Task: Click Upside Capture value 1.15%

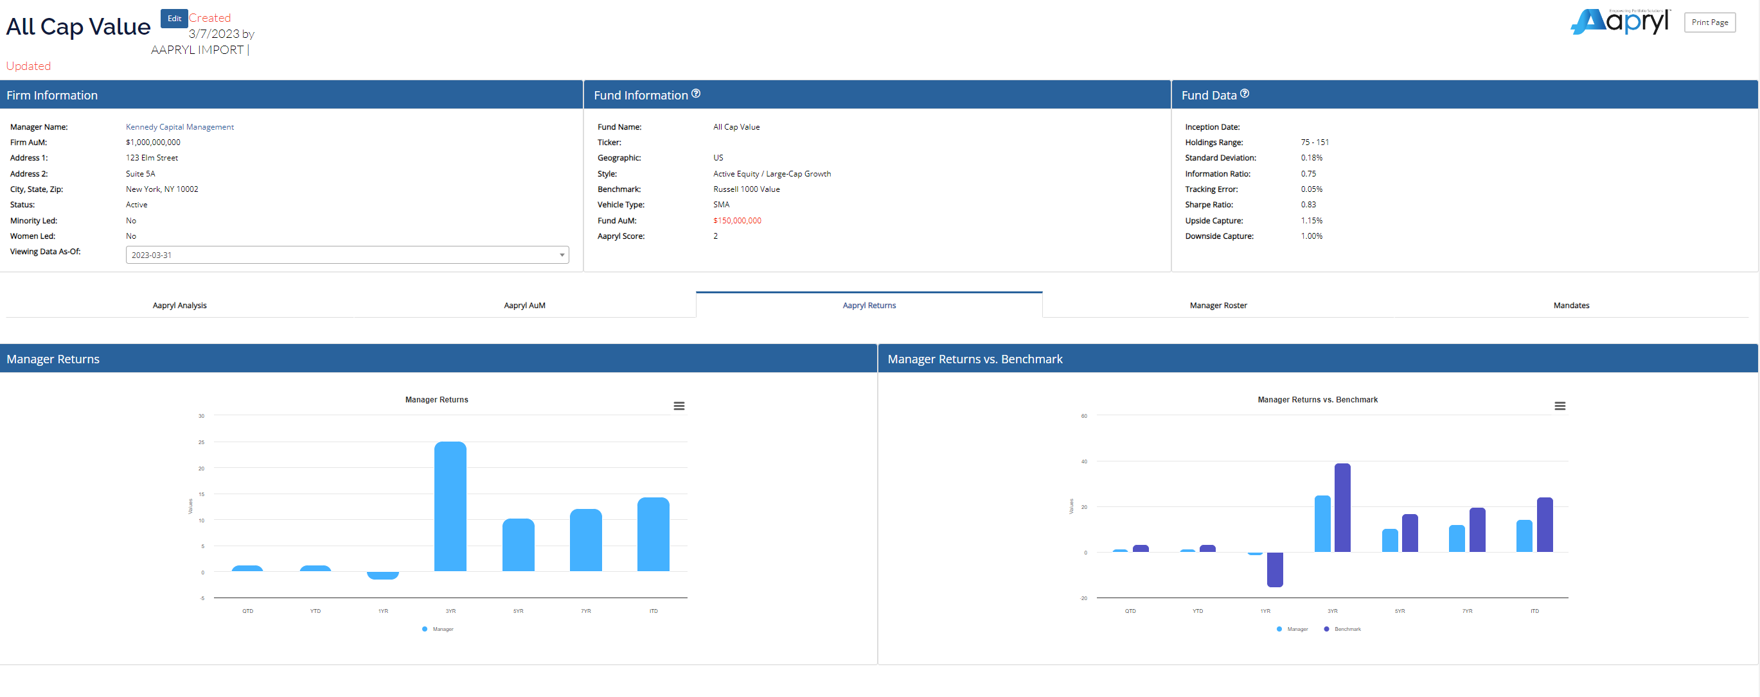Action: (1311, 221)
